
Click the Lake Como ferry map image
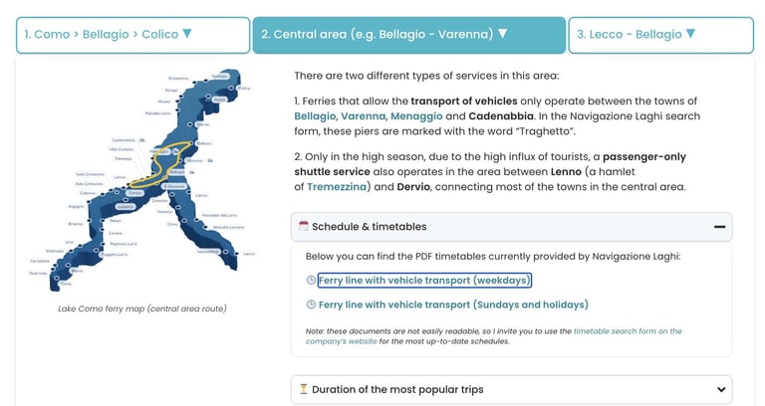click(142, 181)
